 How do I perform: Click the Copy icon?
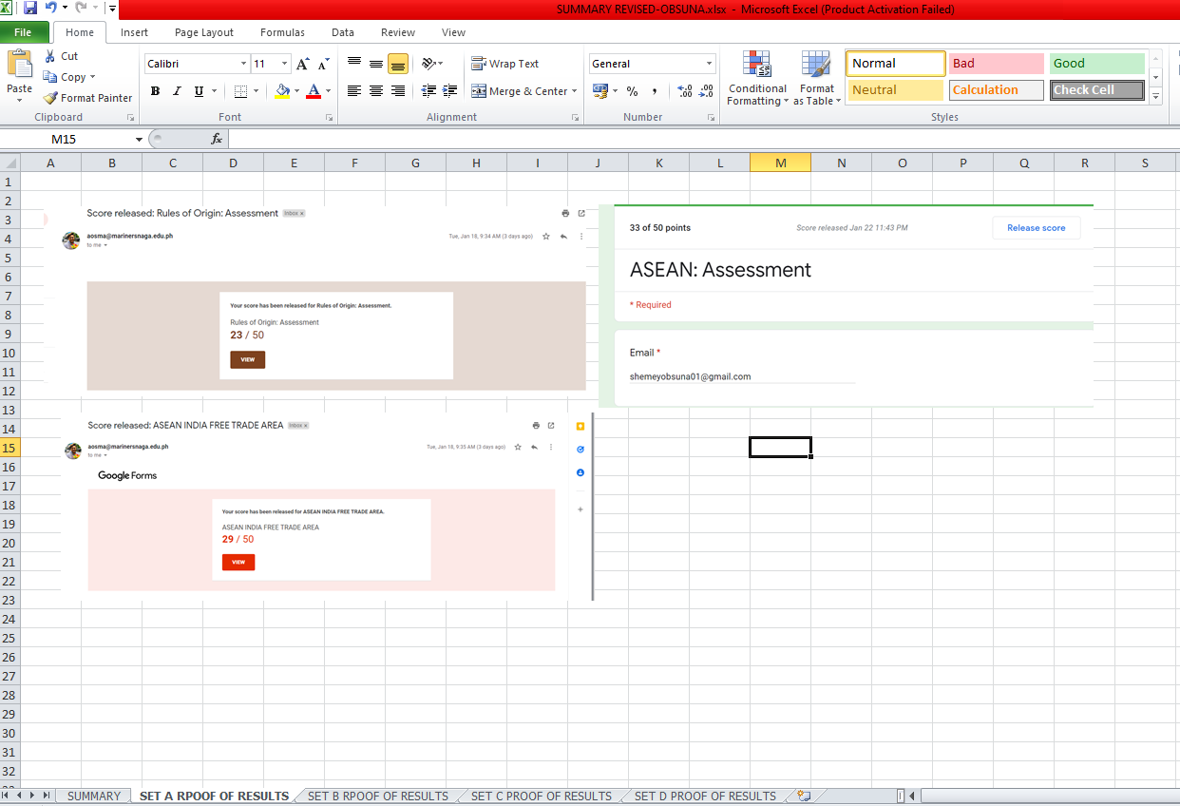point(50,77)
